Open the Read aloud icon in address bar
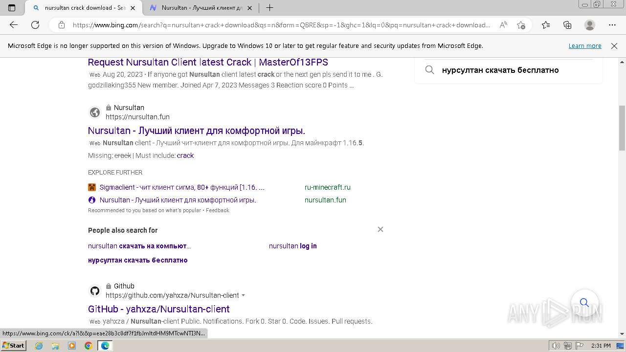The image size is (626, 352). (503, 25)
